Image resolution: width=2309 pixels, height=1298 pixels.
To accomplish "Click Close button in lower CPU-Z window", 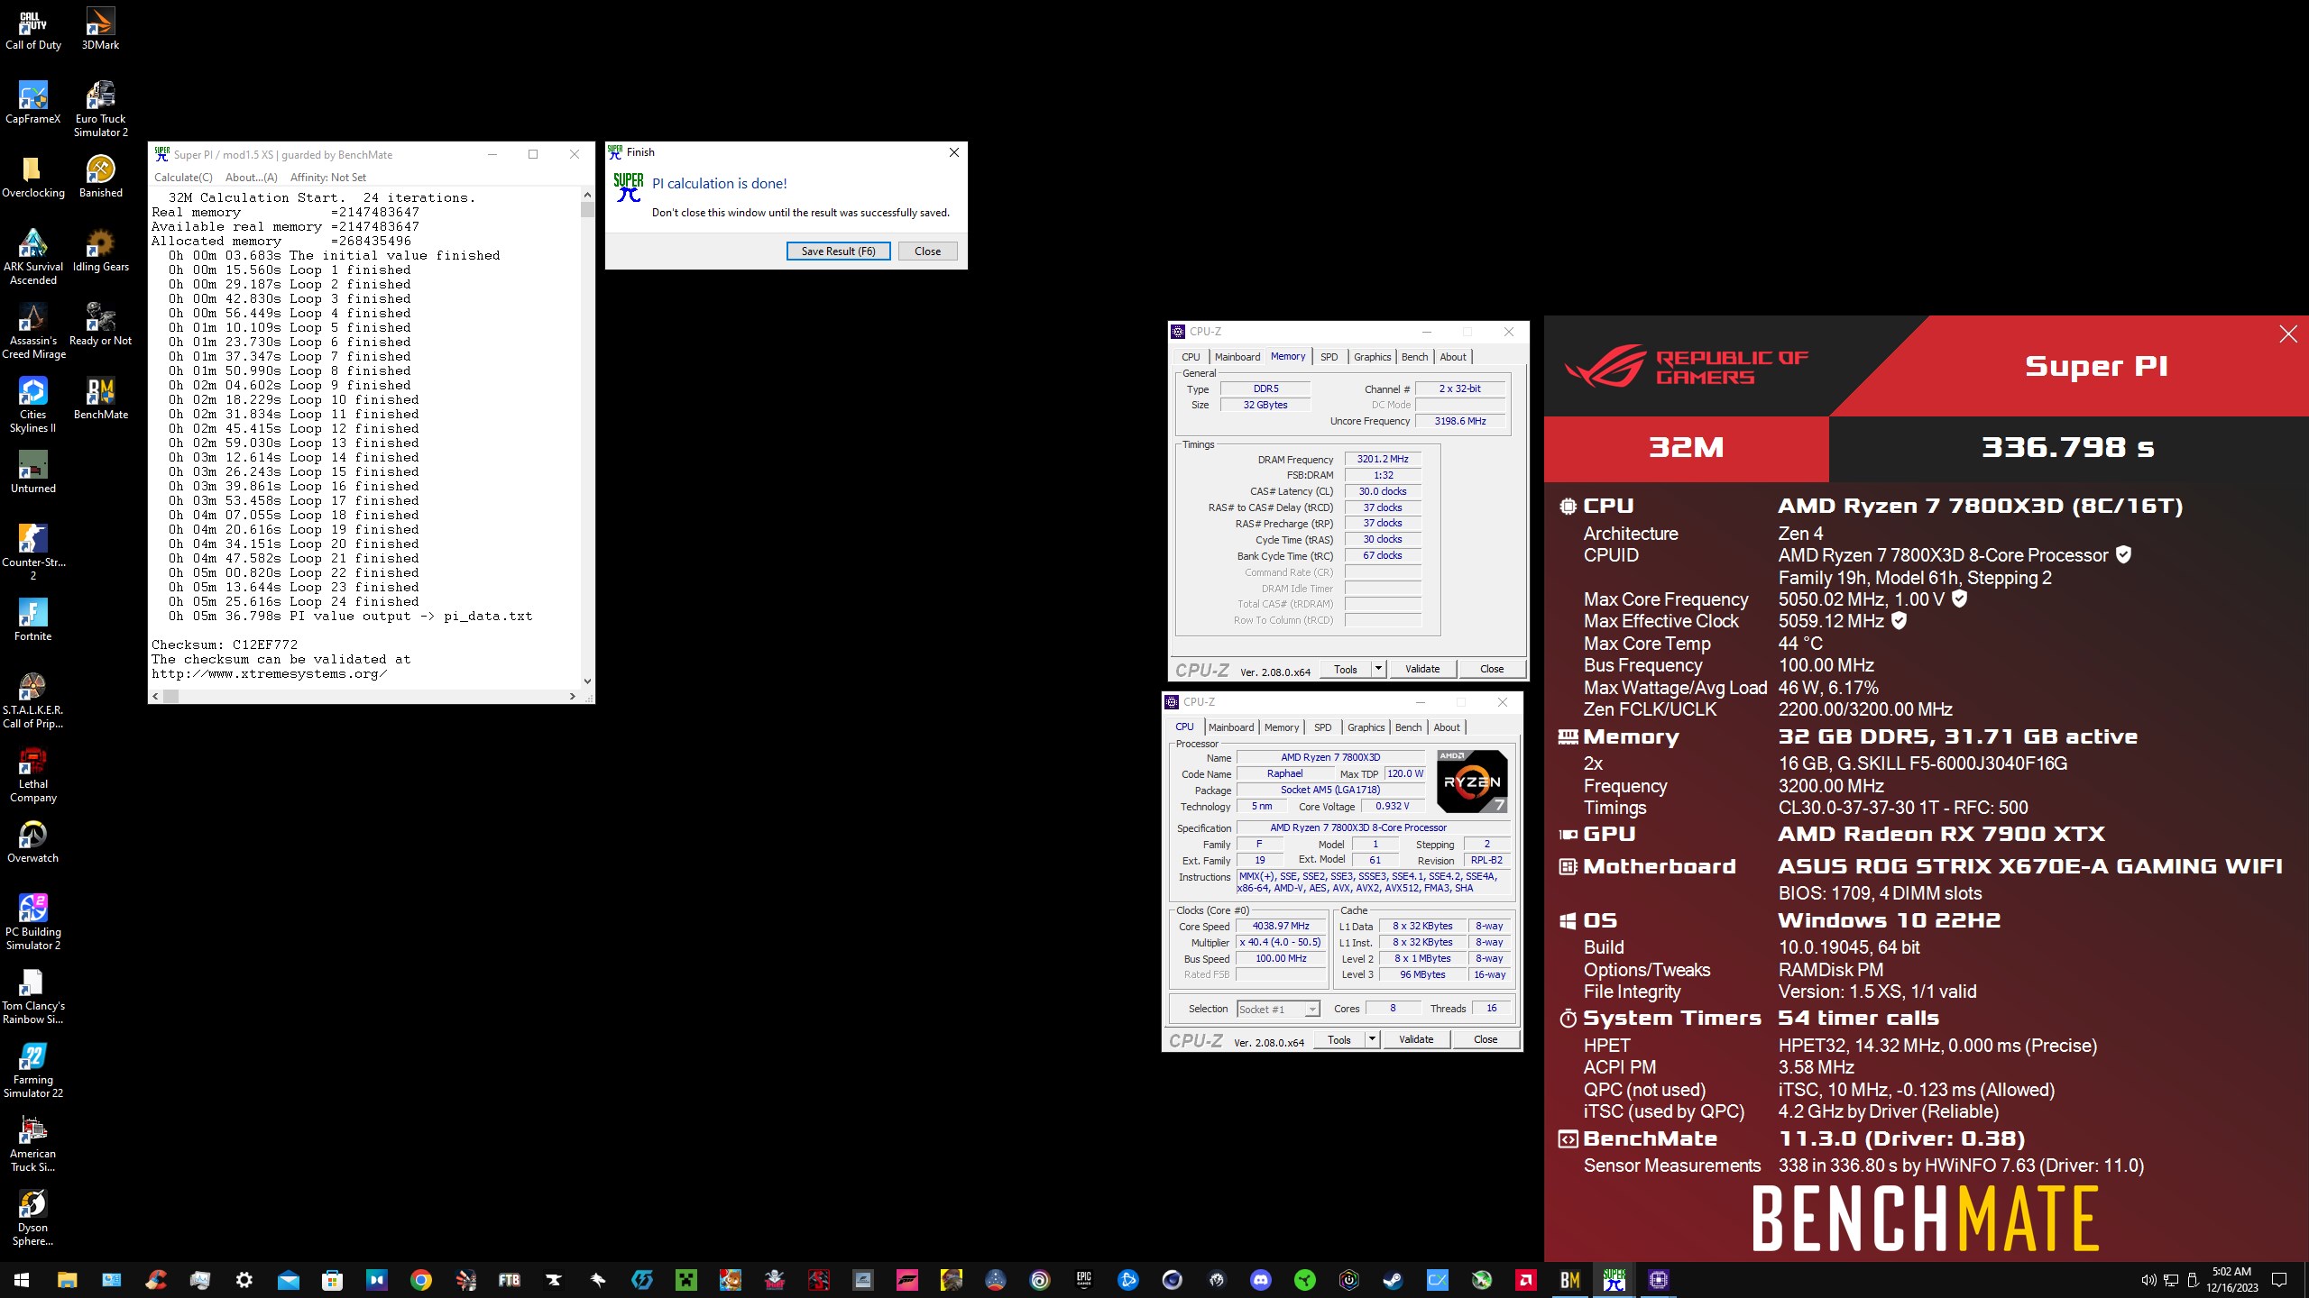I will (1485, 1039).
